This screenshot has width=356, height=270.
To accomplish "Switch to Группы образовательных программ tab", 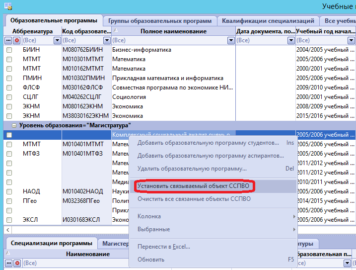I will 160,21.
